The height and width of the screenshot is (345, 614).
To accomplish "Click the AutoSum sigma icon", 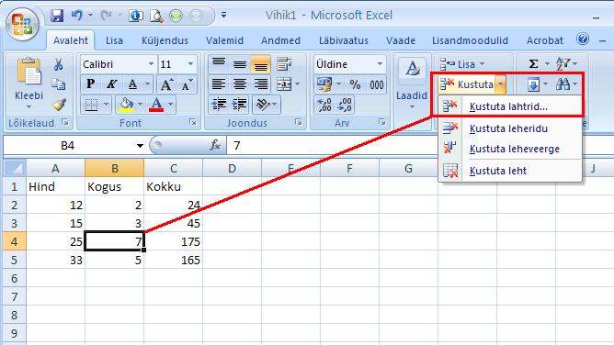I will point(533,63).
